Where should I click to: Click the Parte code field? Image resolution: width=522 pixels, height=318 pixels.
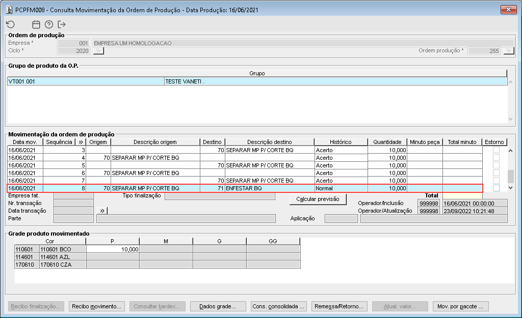tap(73, 218)
